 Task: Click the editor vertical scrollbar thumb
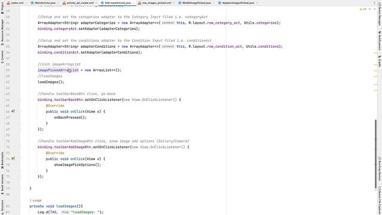[376, 154]
